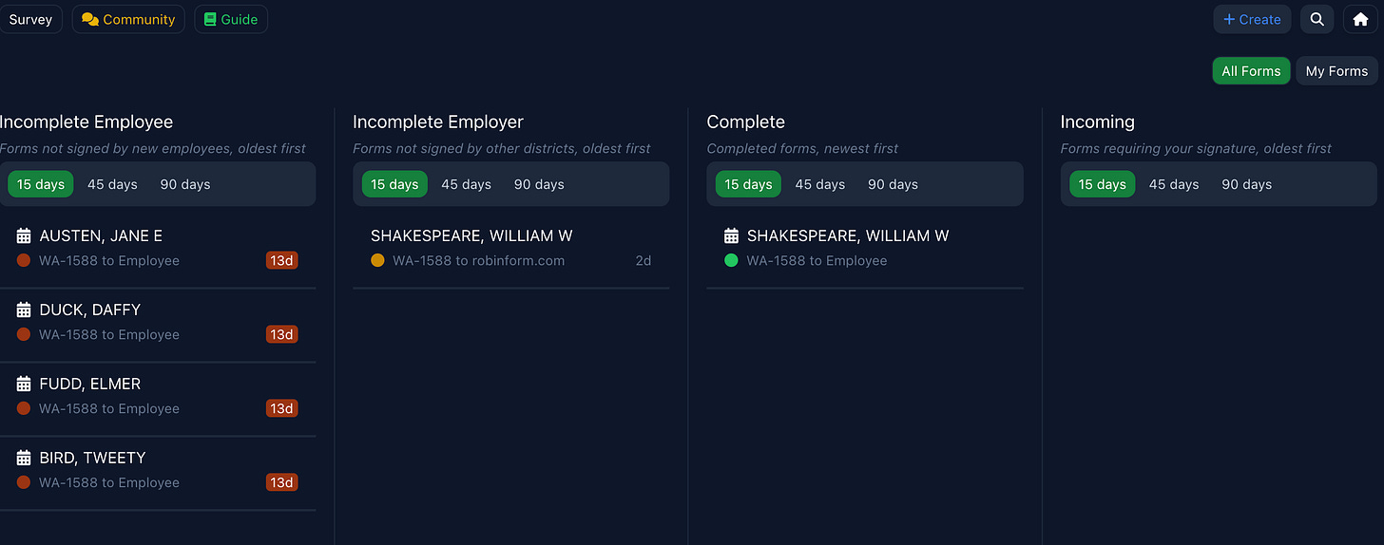Click red status dot under DUCK, DAFFY
This screenshot has height=545, width=1384.
click(x=24, y=334)
